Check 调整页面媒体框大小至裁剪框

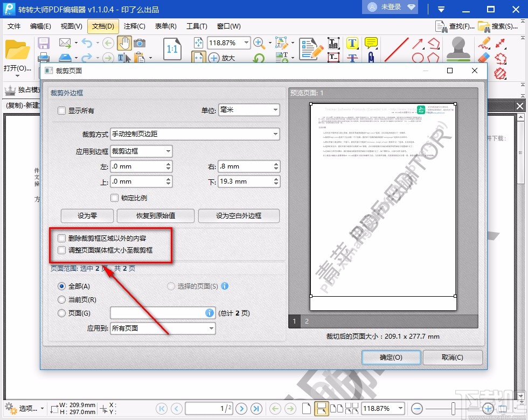[61, 250]
